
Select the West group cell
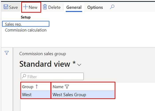36,95
